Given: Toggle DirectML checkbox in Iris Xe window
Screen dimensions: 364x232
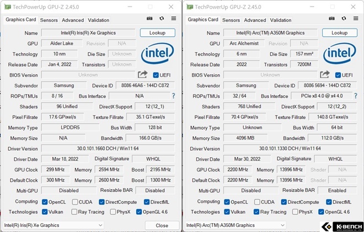Looking at the screenshot, I should [147, 202].
